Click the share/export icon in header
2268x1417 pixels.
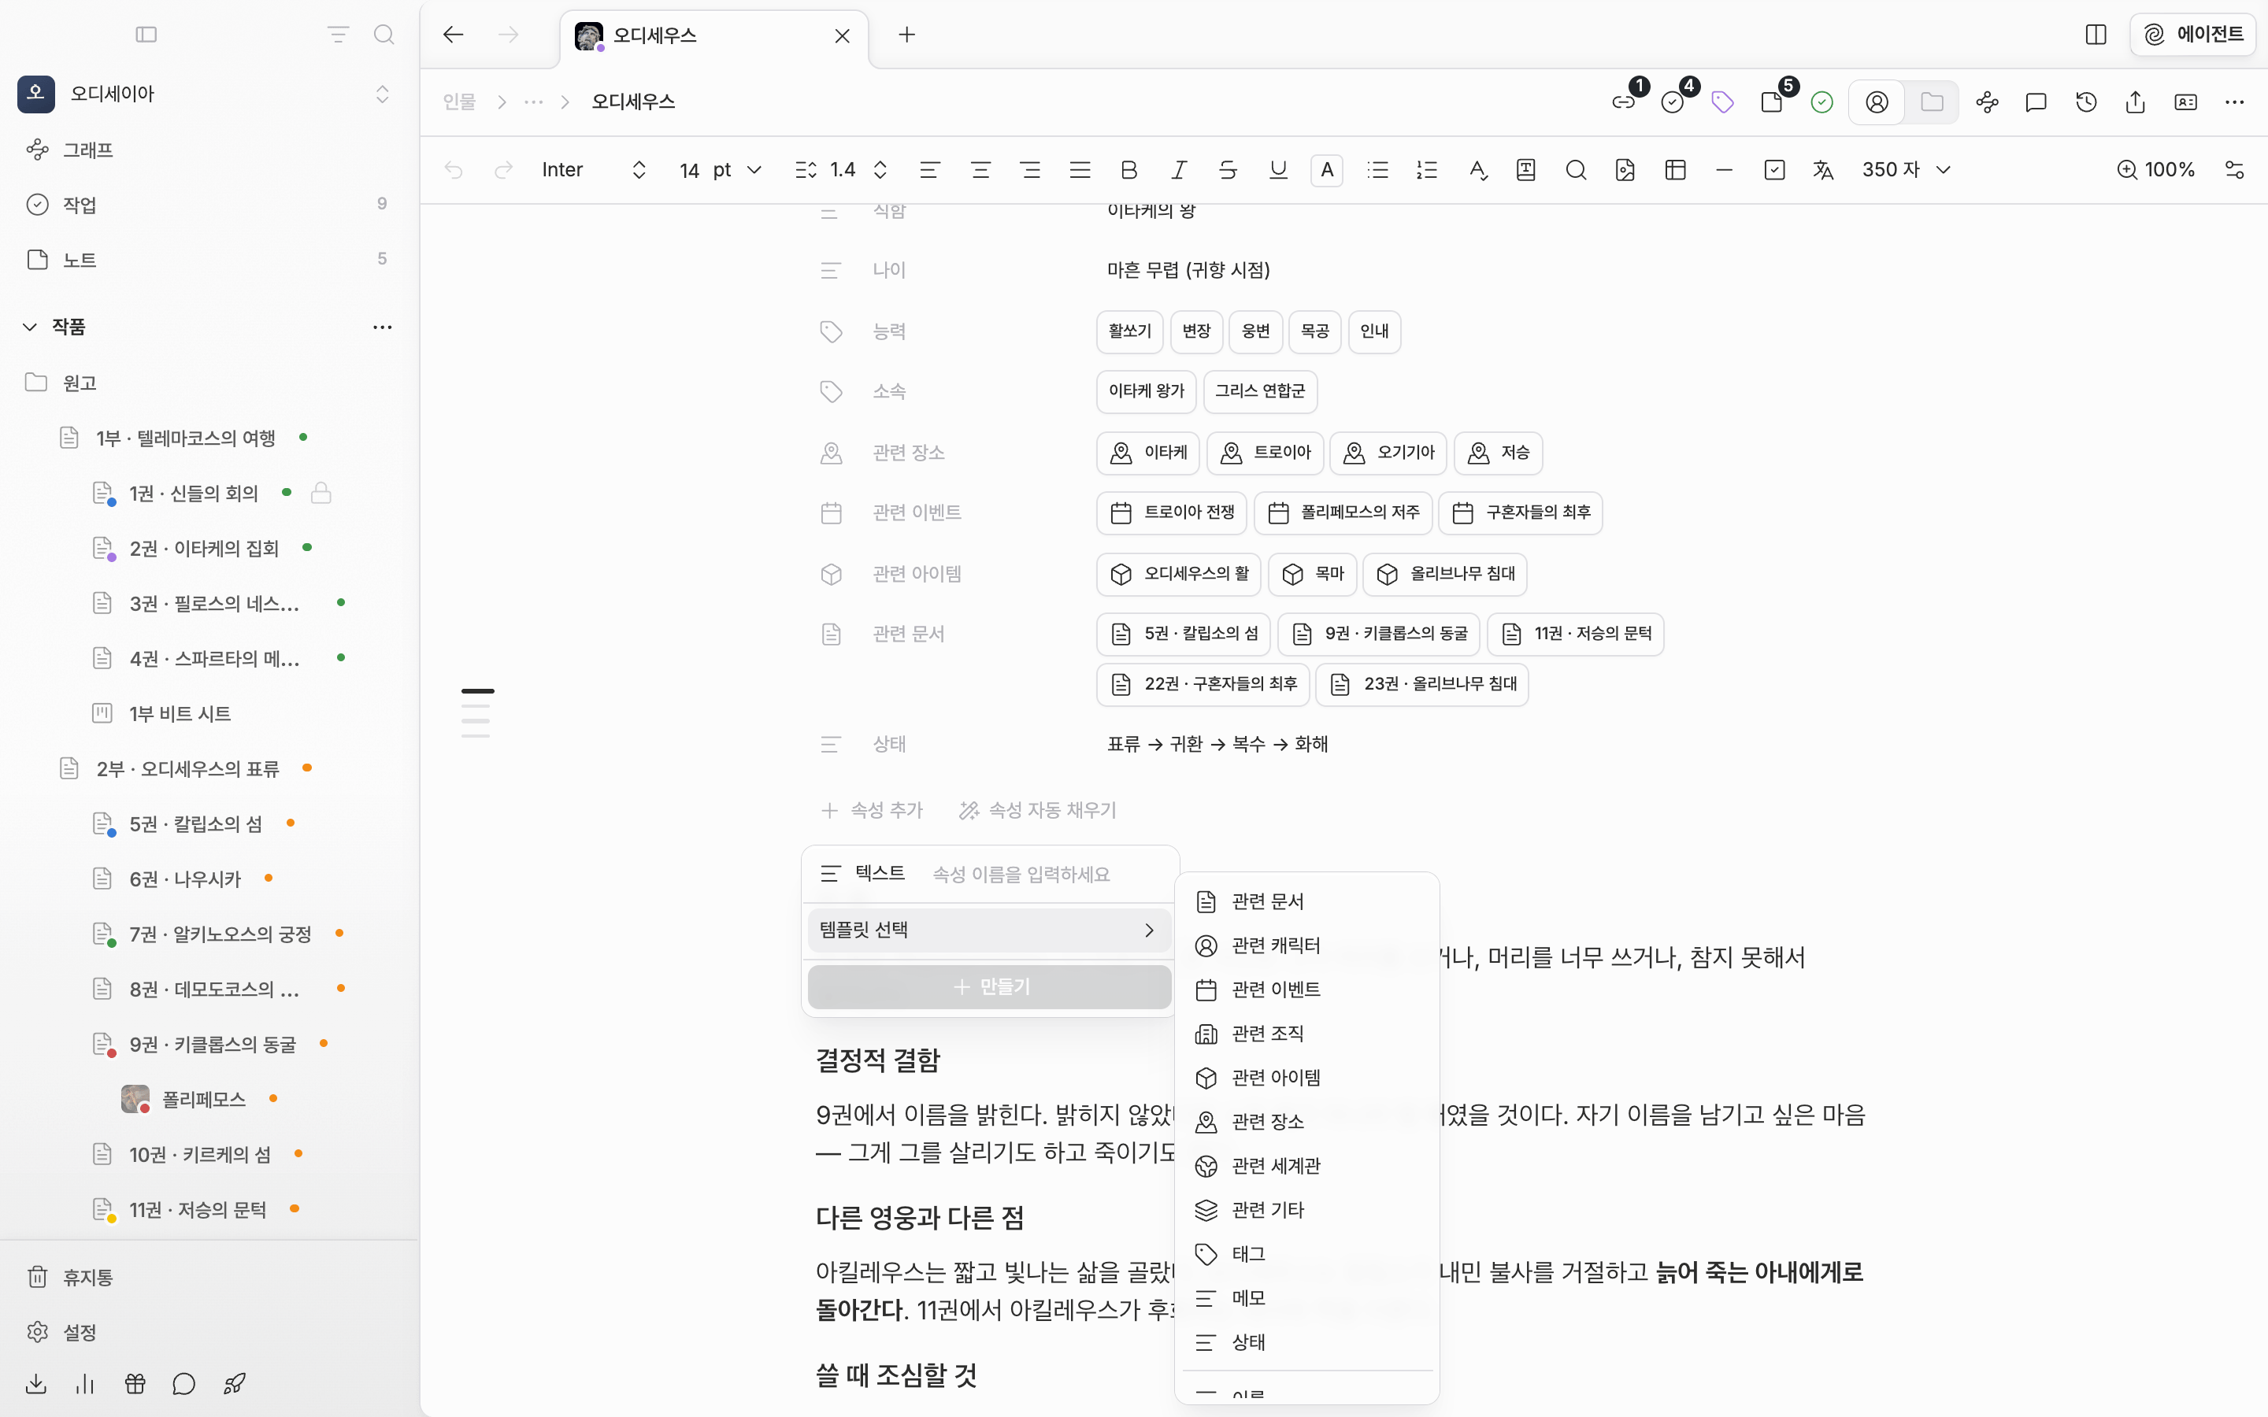point(2135,102)
